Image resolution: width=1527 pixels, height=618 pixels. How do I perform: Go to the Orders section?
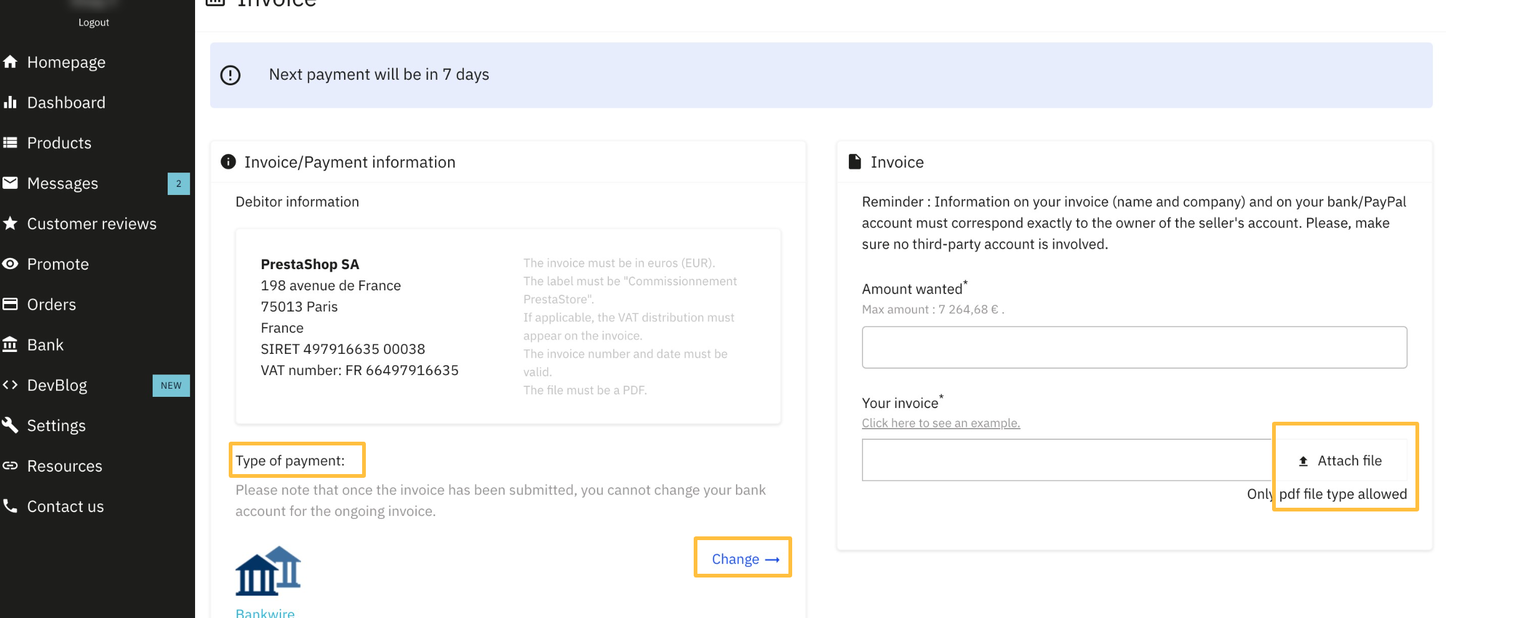pyautogui.click(x=51, y=304)
